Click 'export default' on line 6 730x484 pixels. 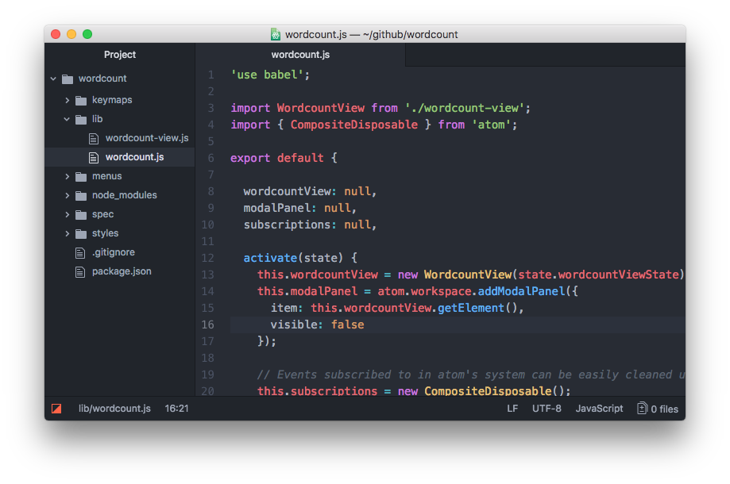pos(276,158)
